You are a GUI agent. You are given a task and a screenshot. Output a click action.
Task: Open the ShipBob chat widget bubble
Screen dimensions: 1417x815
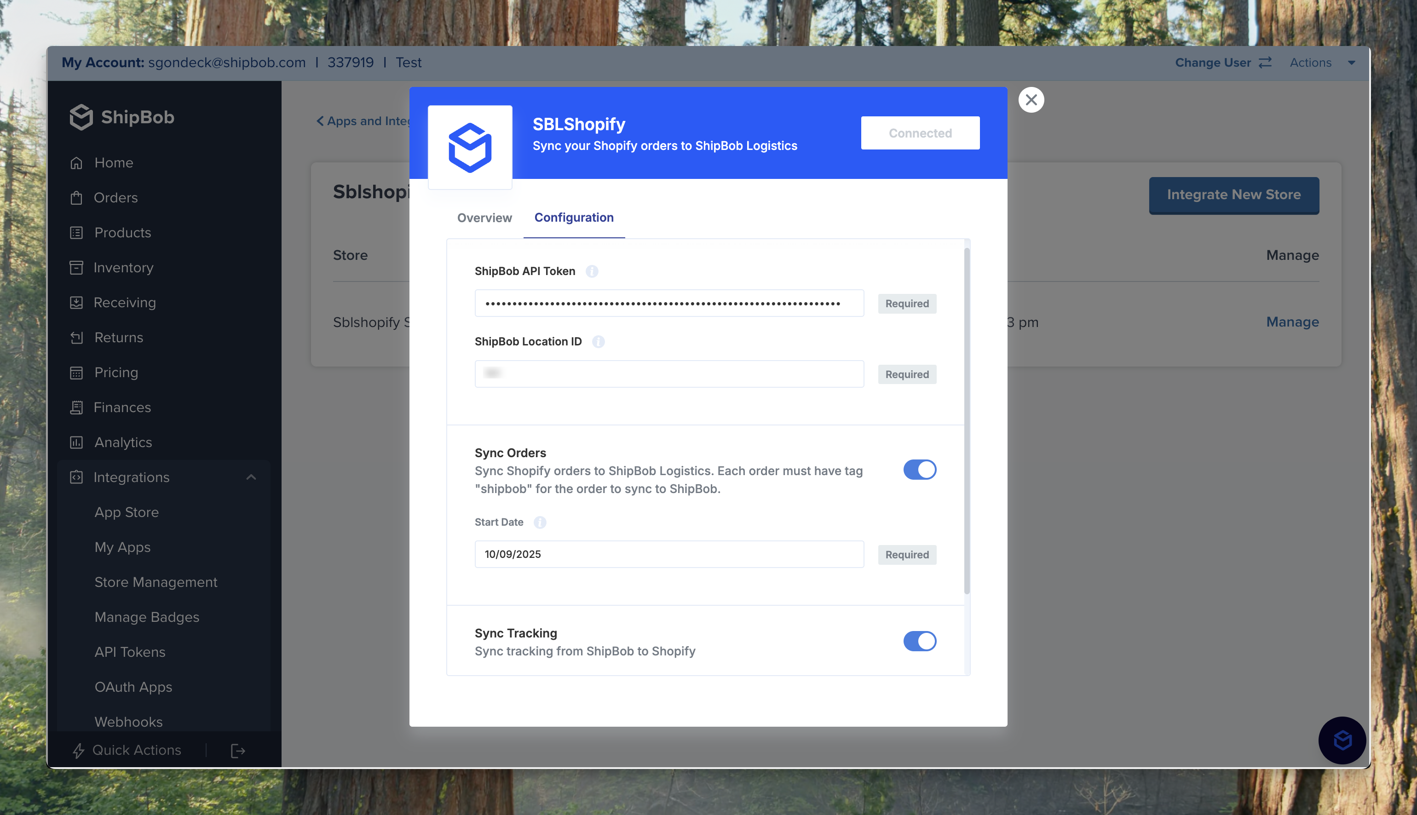[x=1342, y=740]
